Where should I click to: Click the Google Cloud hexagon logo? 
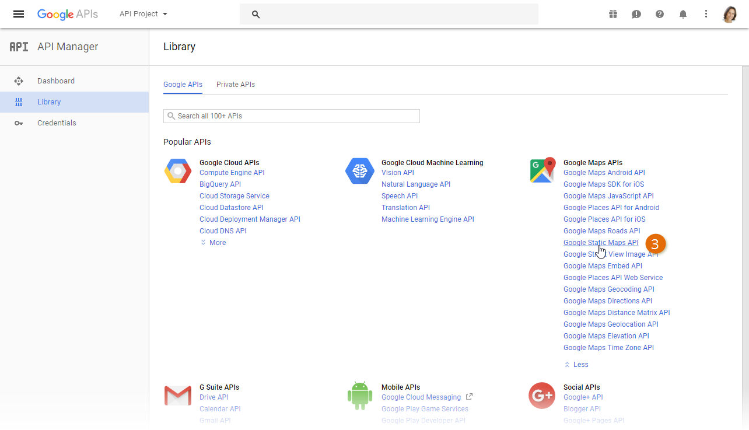tap(178, 171)
